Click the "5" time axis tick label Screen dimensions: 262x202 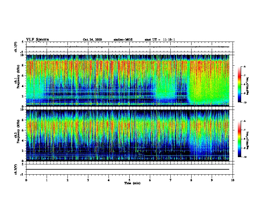[129, 180]
